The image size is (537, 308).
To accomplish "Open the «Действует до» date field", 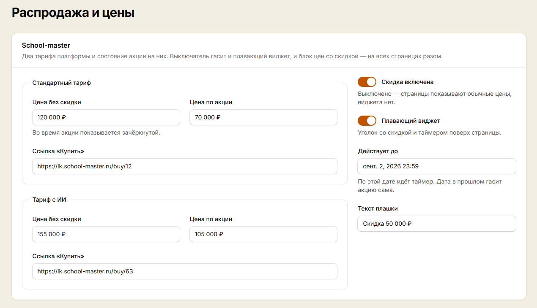I will (437, 166).
